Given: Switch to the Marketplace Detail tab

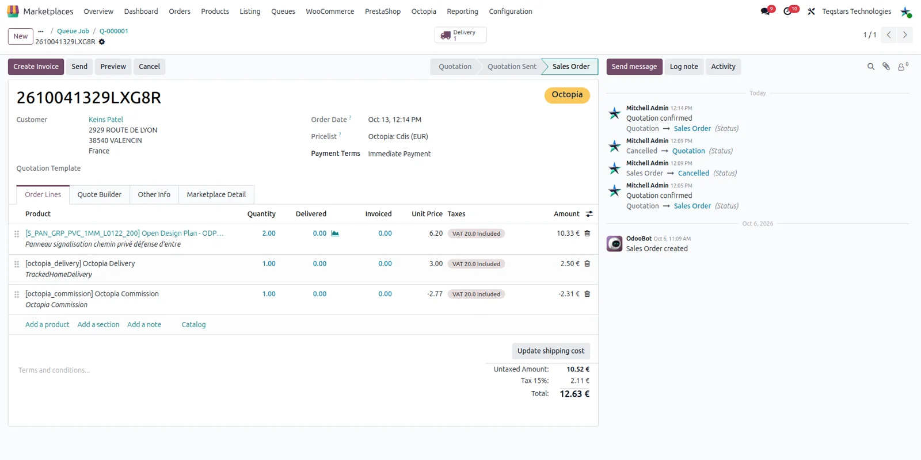Looking at the screenshot, I should pos(216,195).
